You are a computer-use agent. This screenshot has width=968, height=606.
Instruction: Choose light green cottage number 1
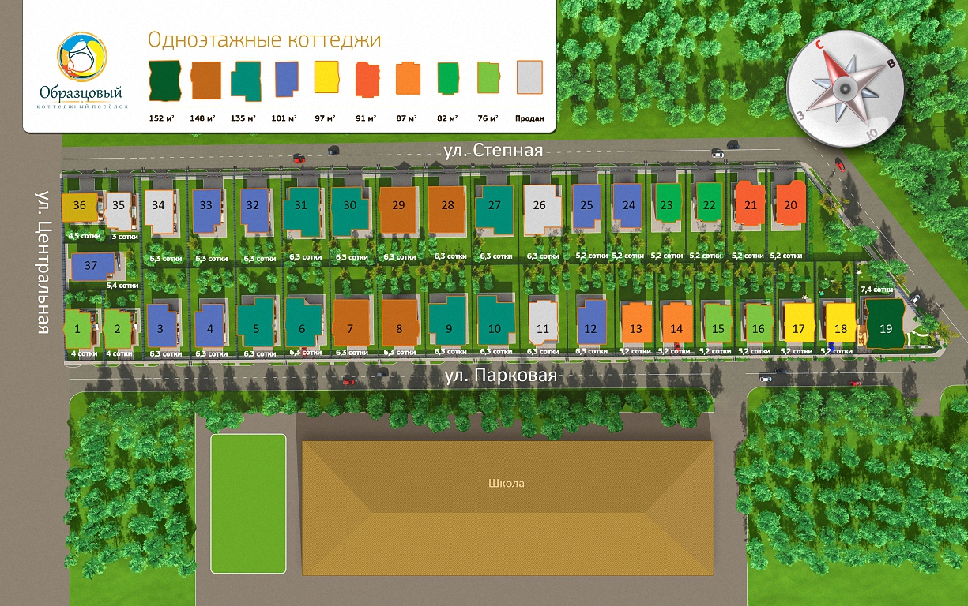[77, 328]
